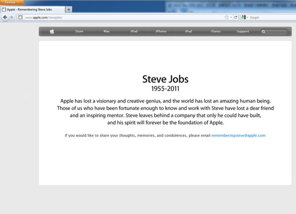Go back with the back arrow
The height and width of the screenshot is (214, 296).
tap(5, 17)
